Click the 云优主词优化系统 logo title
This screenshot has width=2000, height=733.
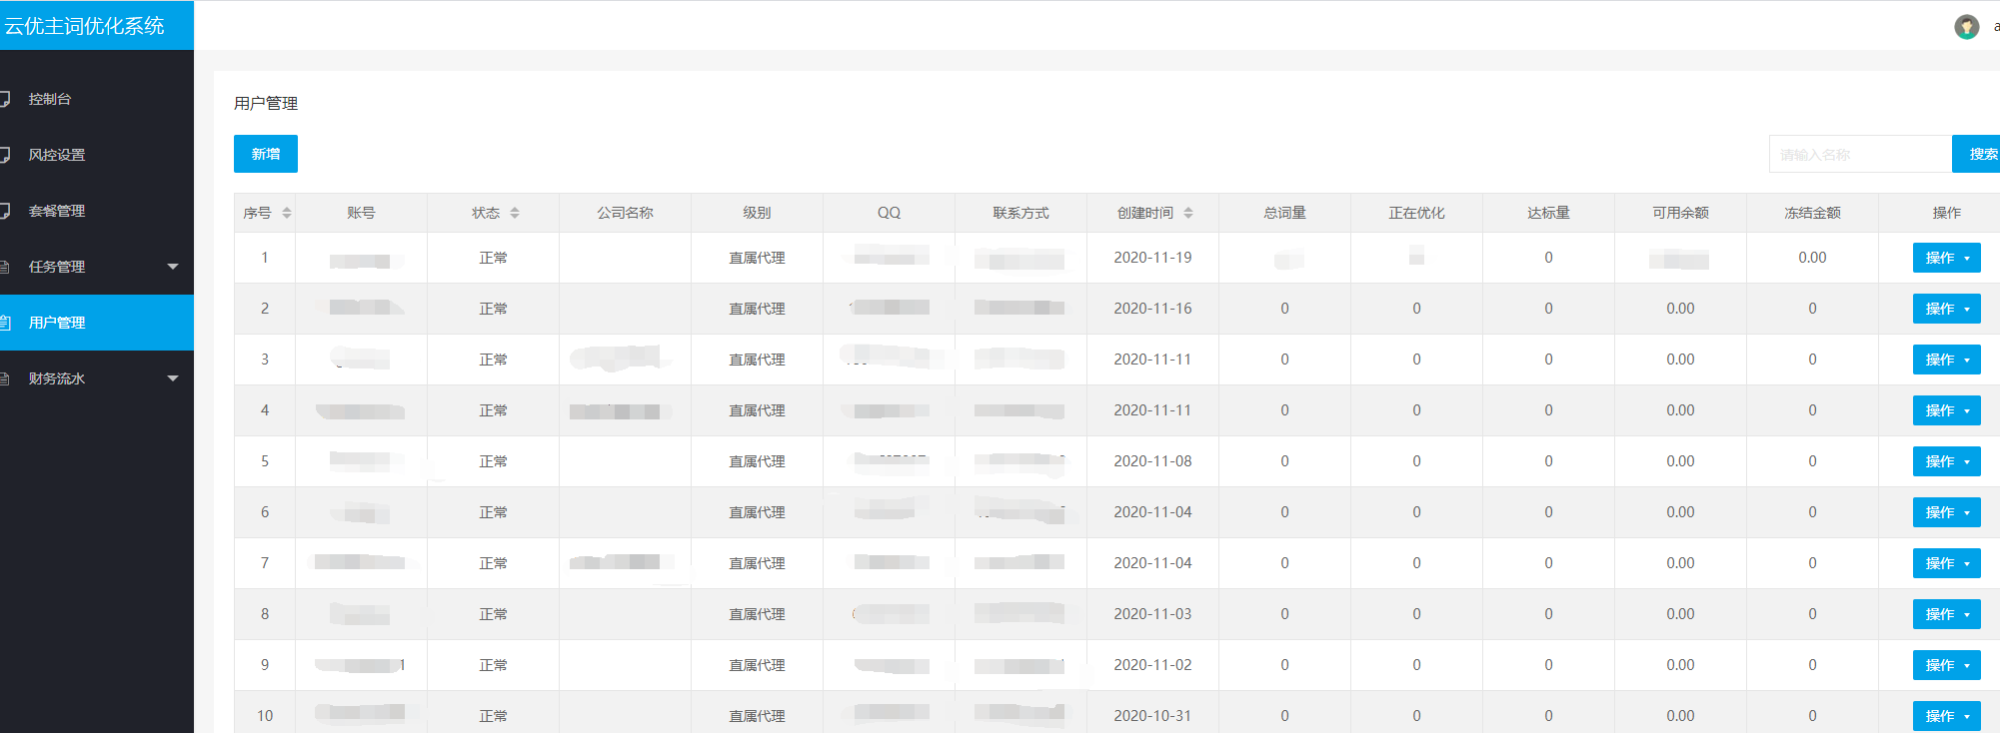pos(85,26)
